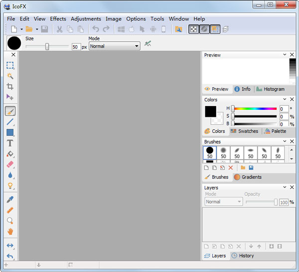Viewport: 299px width, 272px height.
Task: Choose the Rectangle shape tool
Action: 10,133
